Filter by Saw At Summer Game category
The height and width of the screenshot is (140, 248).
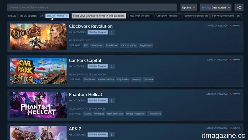click(226, 16)
